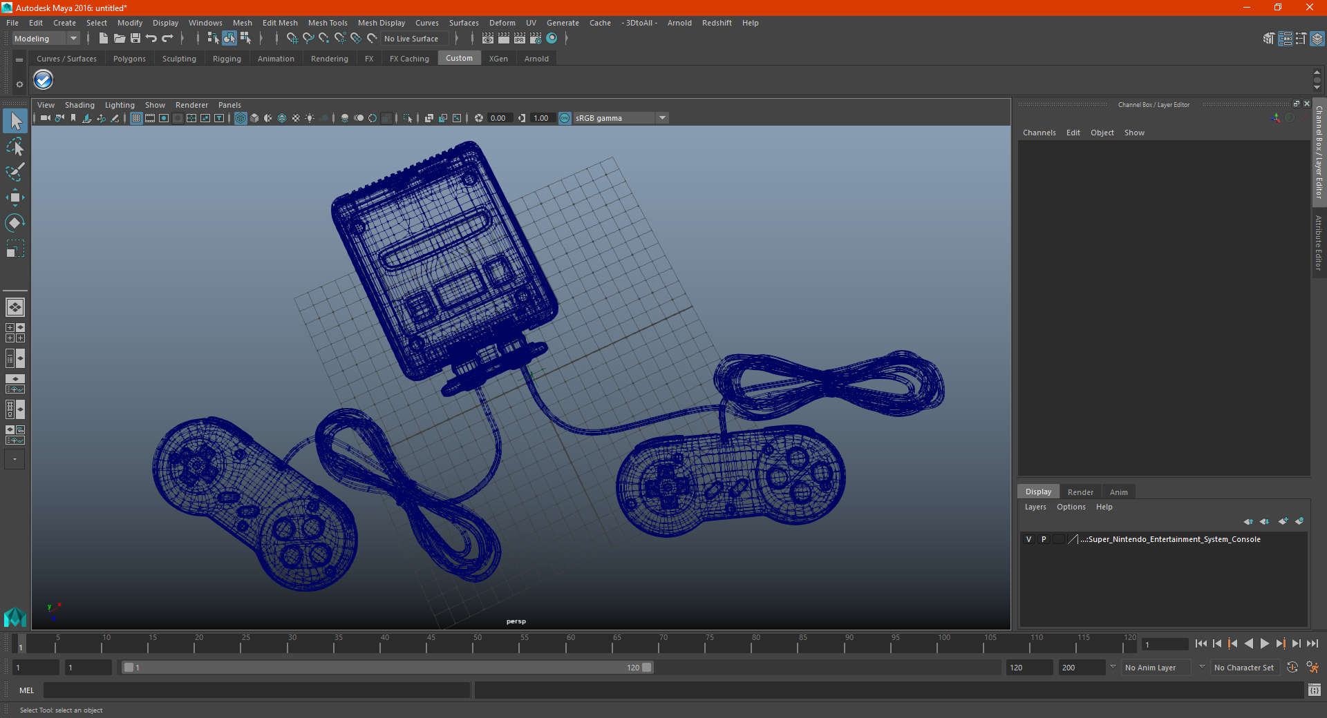
Task: Move selected layer down icon
Action: coord(1265,521)
